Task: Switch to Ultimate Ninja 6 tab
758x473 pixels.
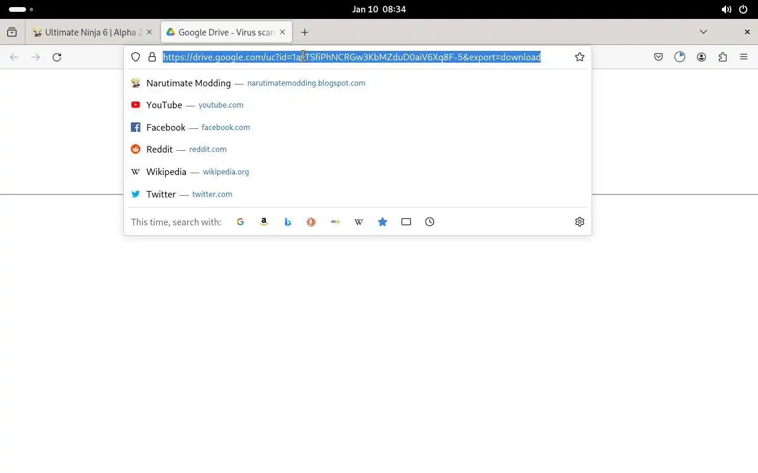Action: coord(92,32)
